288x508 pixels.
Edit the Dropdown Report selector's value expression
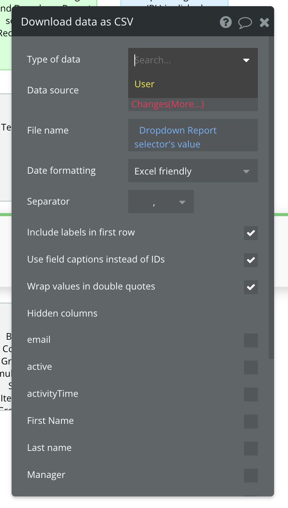178,137
